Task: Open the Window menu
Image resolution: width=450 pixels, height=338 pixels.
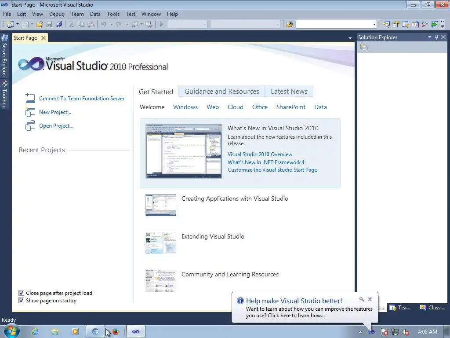Action: pyautogui.click(x=151, y=14)
